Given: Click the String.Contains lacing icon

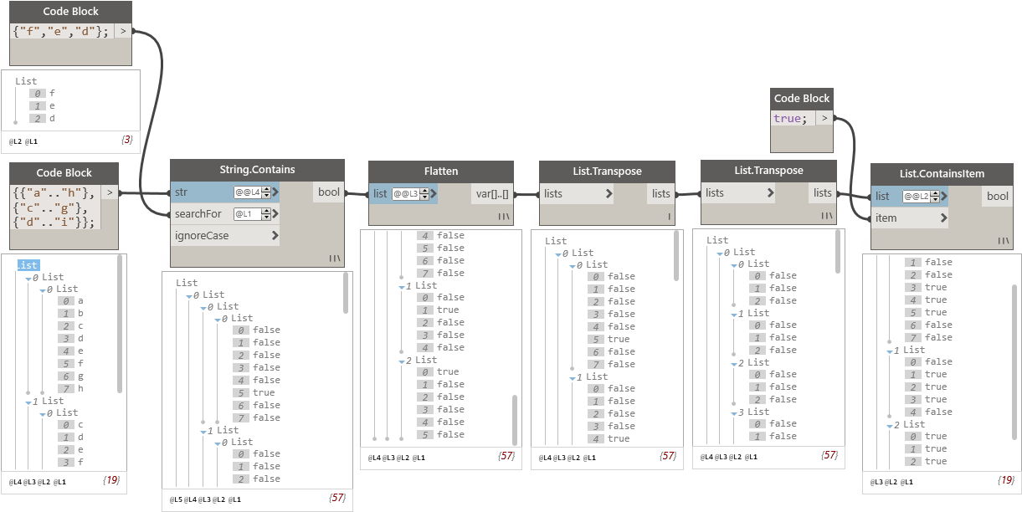Looking at the screenshot, I should [x=334, y=259].
